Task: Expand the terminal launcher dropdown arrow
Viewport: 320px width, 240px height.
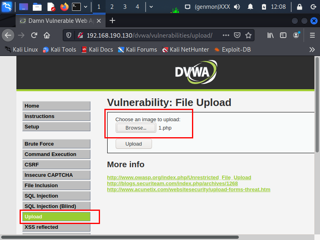Action: coord(86,7)
